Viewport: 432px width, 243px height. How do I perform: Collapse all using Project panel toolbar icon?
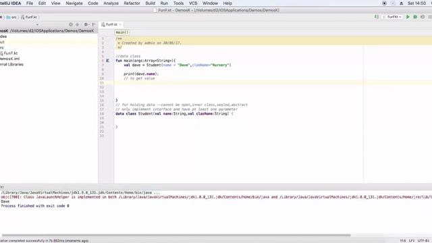pos(78,24)
